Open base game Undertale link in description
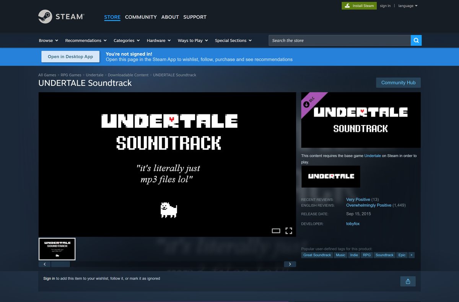Screen dimensions: 459x302 click(x=373, y=156)
